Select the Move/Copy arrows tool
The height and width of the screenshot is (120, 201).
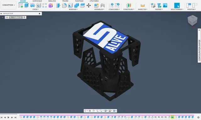(89, 6)
